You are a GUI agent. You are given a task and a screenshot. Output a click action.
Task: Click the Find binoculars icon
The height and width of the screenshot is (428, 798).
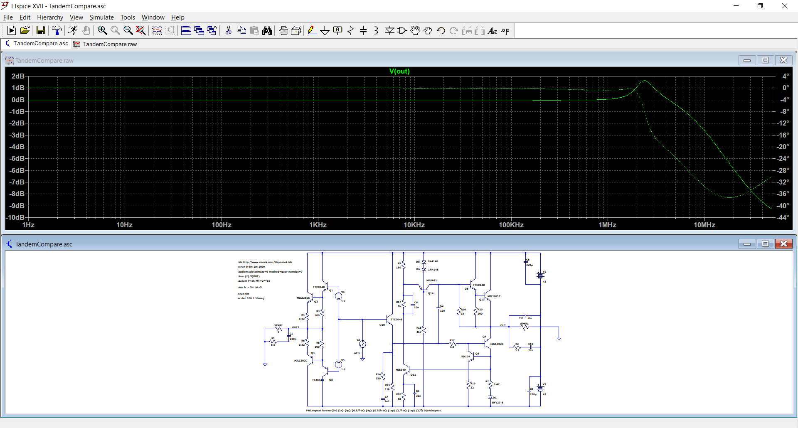[x=267, y=30]
